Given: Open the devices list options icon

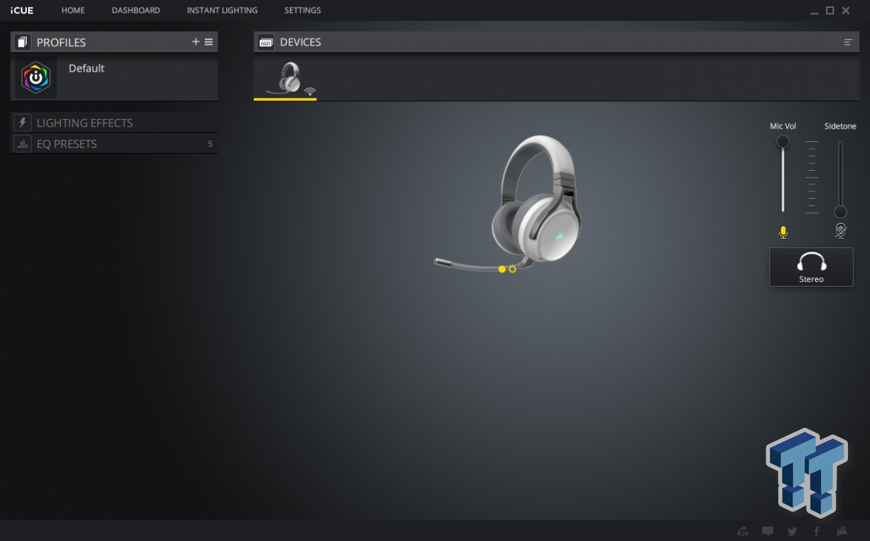Looking at the screenshot, I should [x=848, y=42].
